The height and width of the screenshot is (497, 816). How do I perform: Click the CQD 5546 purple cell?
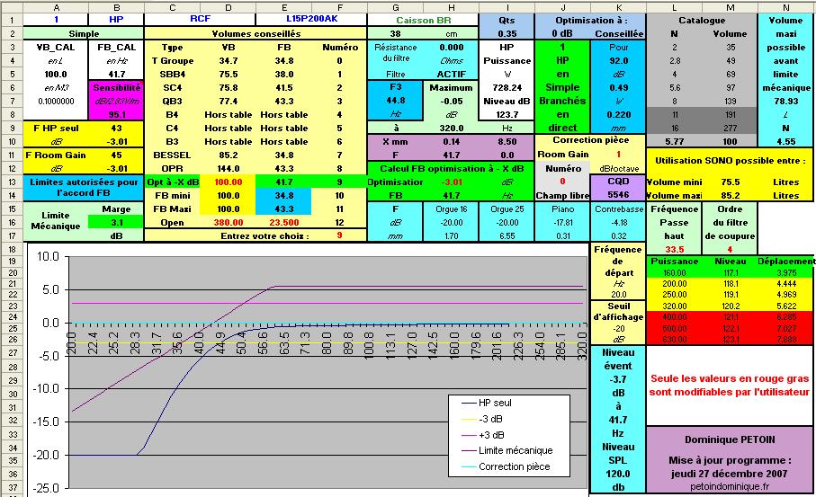pyautogui.click(x=618, y=188)
